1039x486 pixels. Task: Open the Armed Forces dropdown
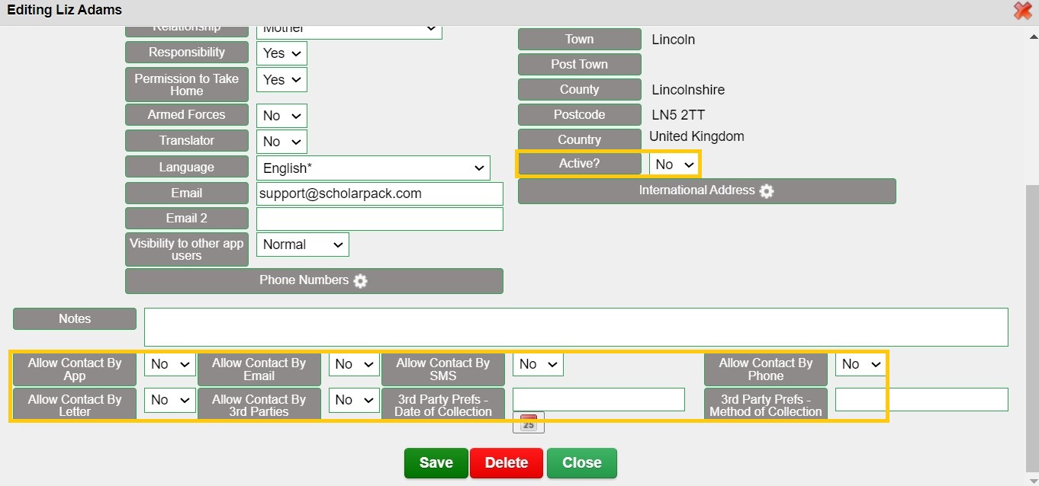281,116
